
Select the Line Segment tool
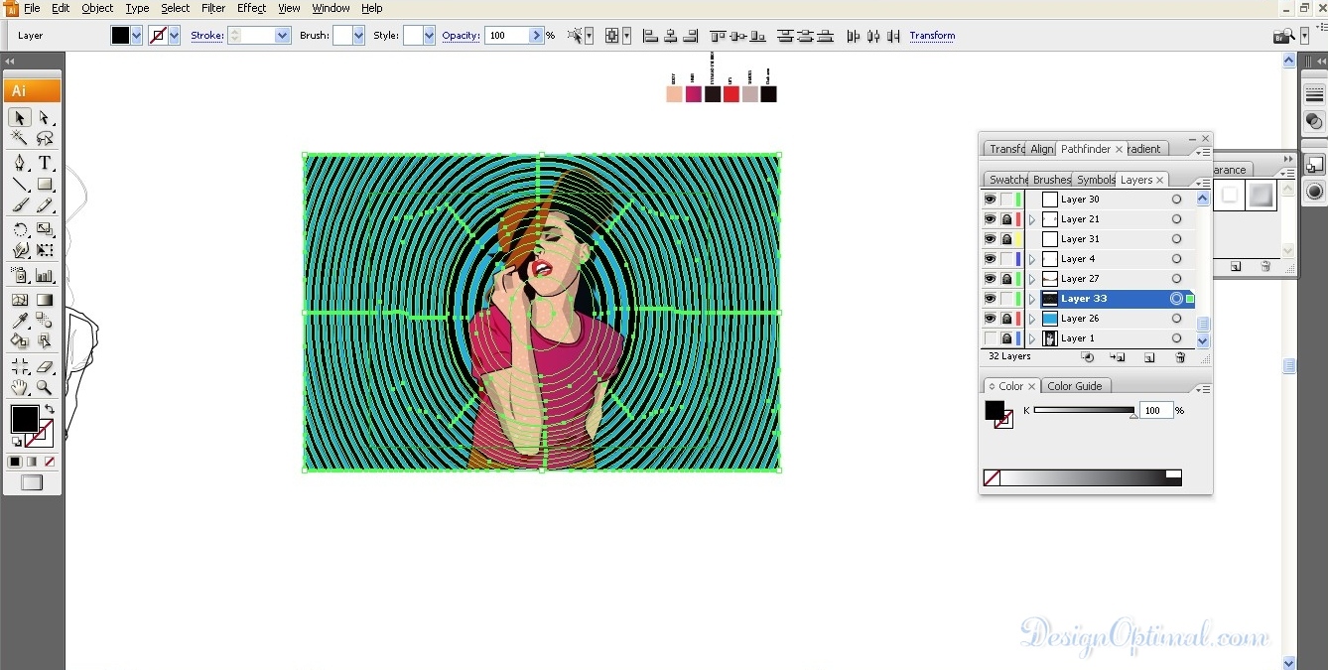tap(19, 184)
